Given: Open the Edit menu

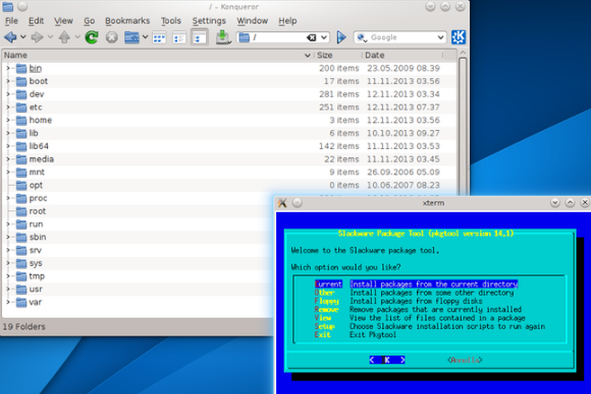Looking at the screenshot, I should (36, 21).
